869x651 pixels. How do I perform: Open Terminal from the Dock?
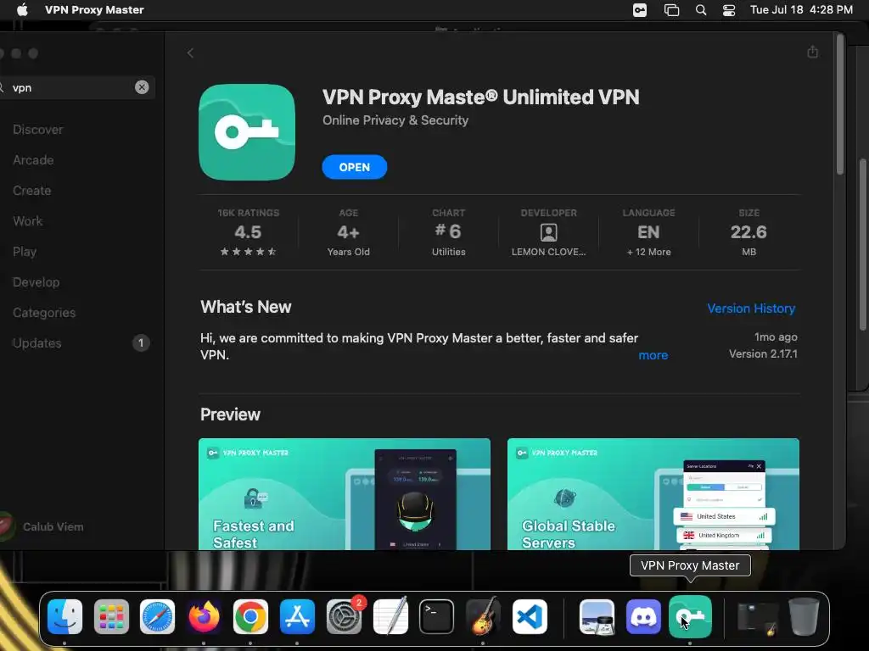pyautogui.click(x=437, y=616)
